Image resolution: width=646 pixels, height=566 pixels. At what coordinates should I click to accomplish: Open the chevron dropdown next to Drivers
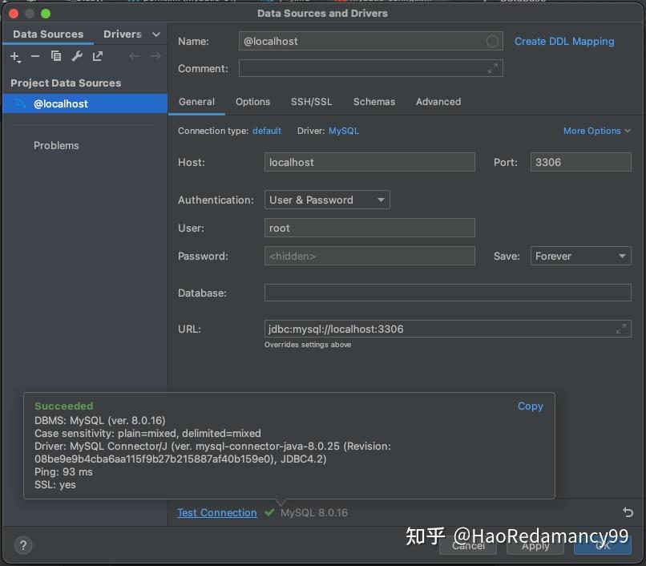click(155, 34)
